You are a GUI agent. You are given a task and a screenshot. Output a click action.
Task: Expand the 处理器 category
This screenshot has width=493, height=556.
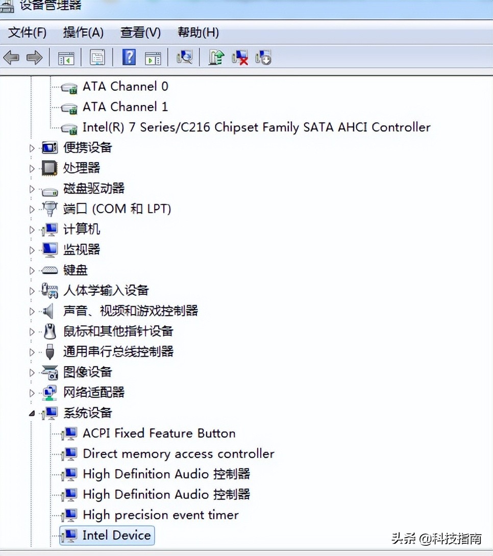tap(32, 168)
